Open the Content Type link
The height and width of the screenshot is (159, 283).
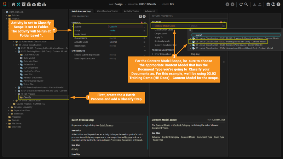coord(219,120)
